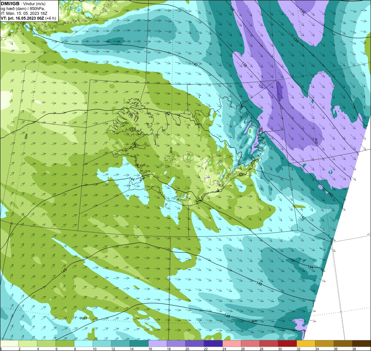Click the '132' contour label

pos(303,11)
